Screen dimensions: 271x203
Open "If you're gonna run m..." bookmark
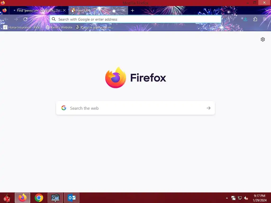[x=94, y=27]
